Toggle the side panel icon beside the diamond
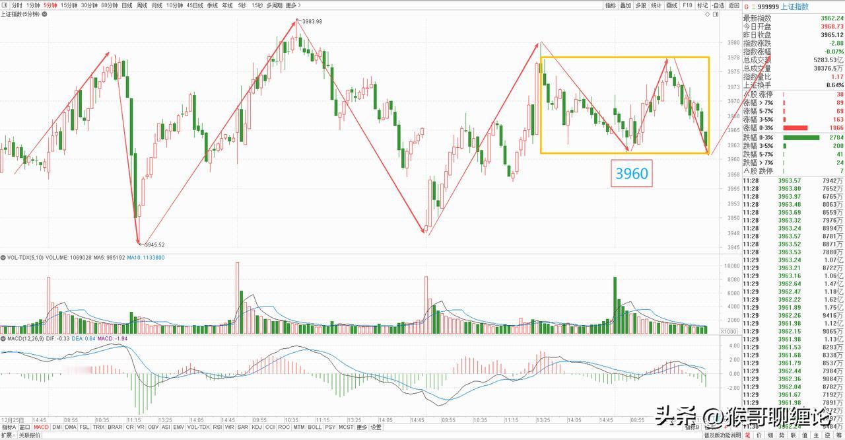This screenshot has height=440, width=845. tap(716, 14)
